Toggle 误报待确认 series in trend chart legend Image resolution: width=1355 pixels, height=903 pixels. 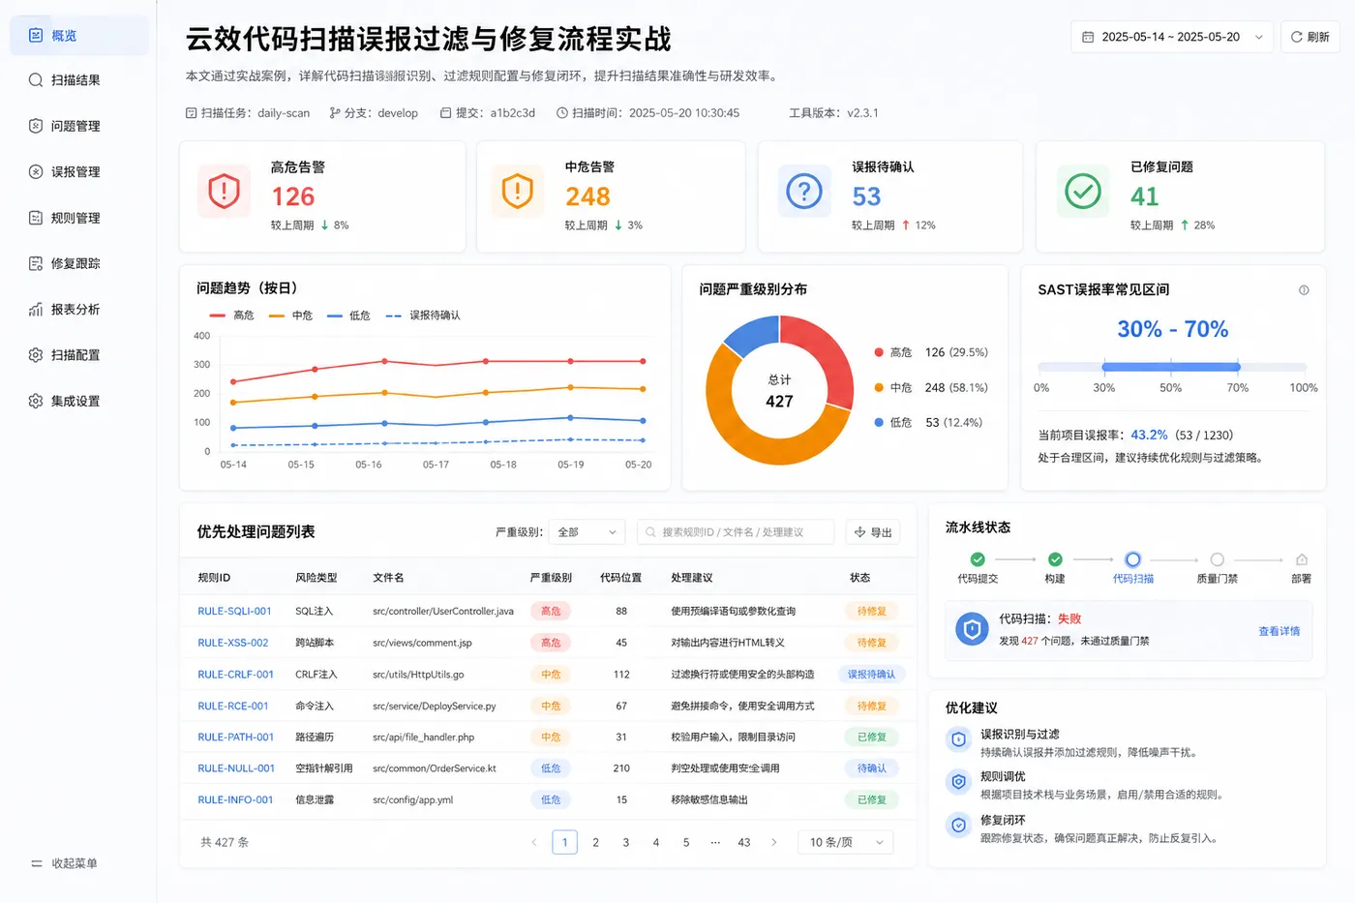[423, 316]
